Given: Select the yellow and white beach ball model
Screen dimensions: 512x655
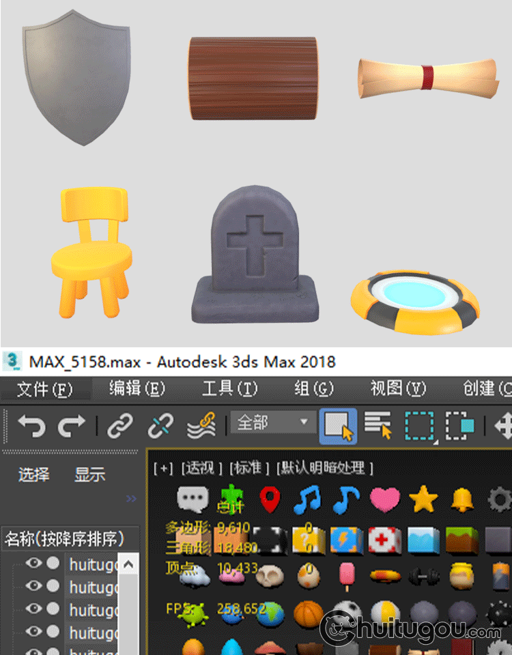Looking at the screenshot, I should pyautogui.click(x=385, y=613).
